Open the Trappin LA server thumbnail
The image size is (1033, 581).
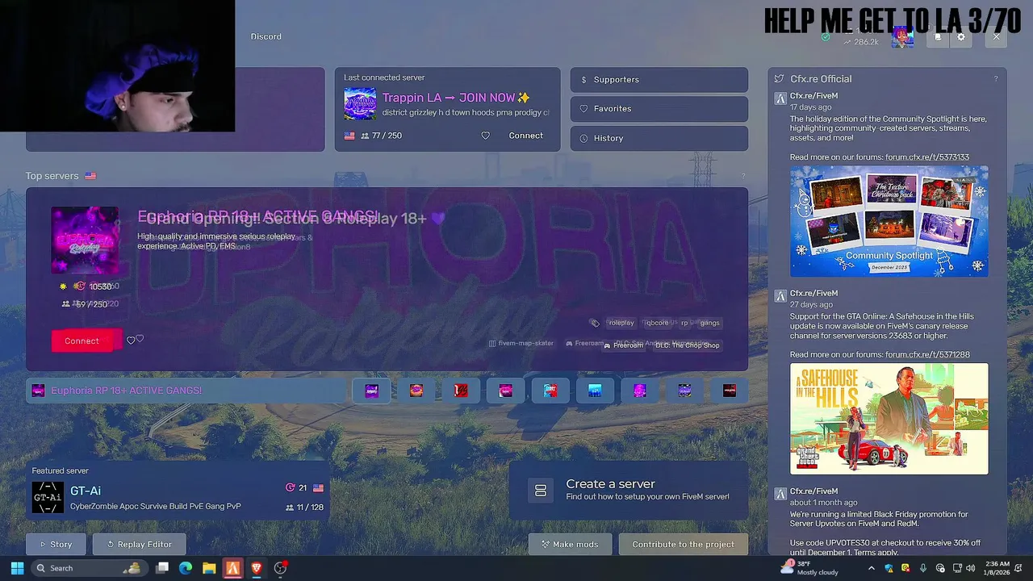tap(360, 103)
